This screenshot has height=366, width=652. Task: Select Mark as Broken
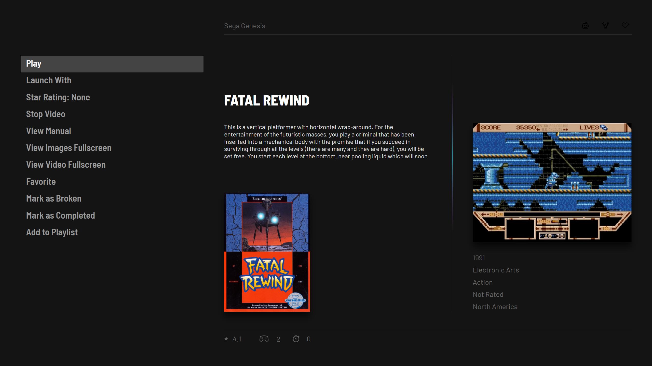pyautogui.click(x=112, y=199)
